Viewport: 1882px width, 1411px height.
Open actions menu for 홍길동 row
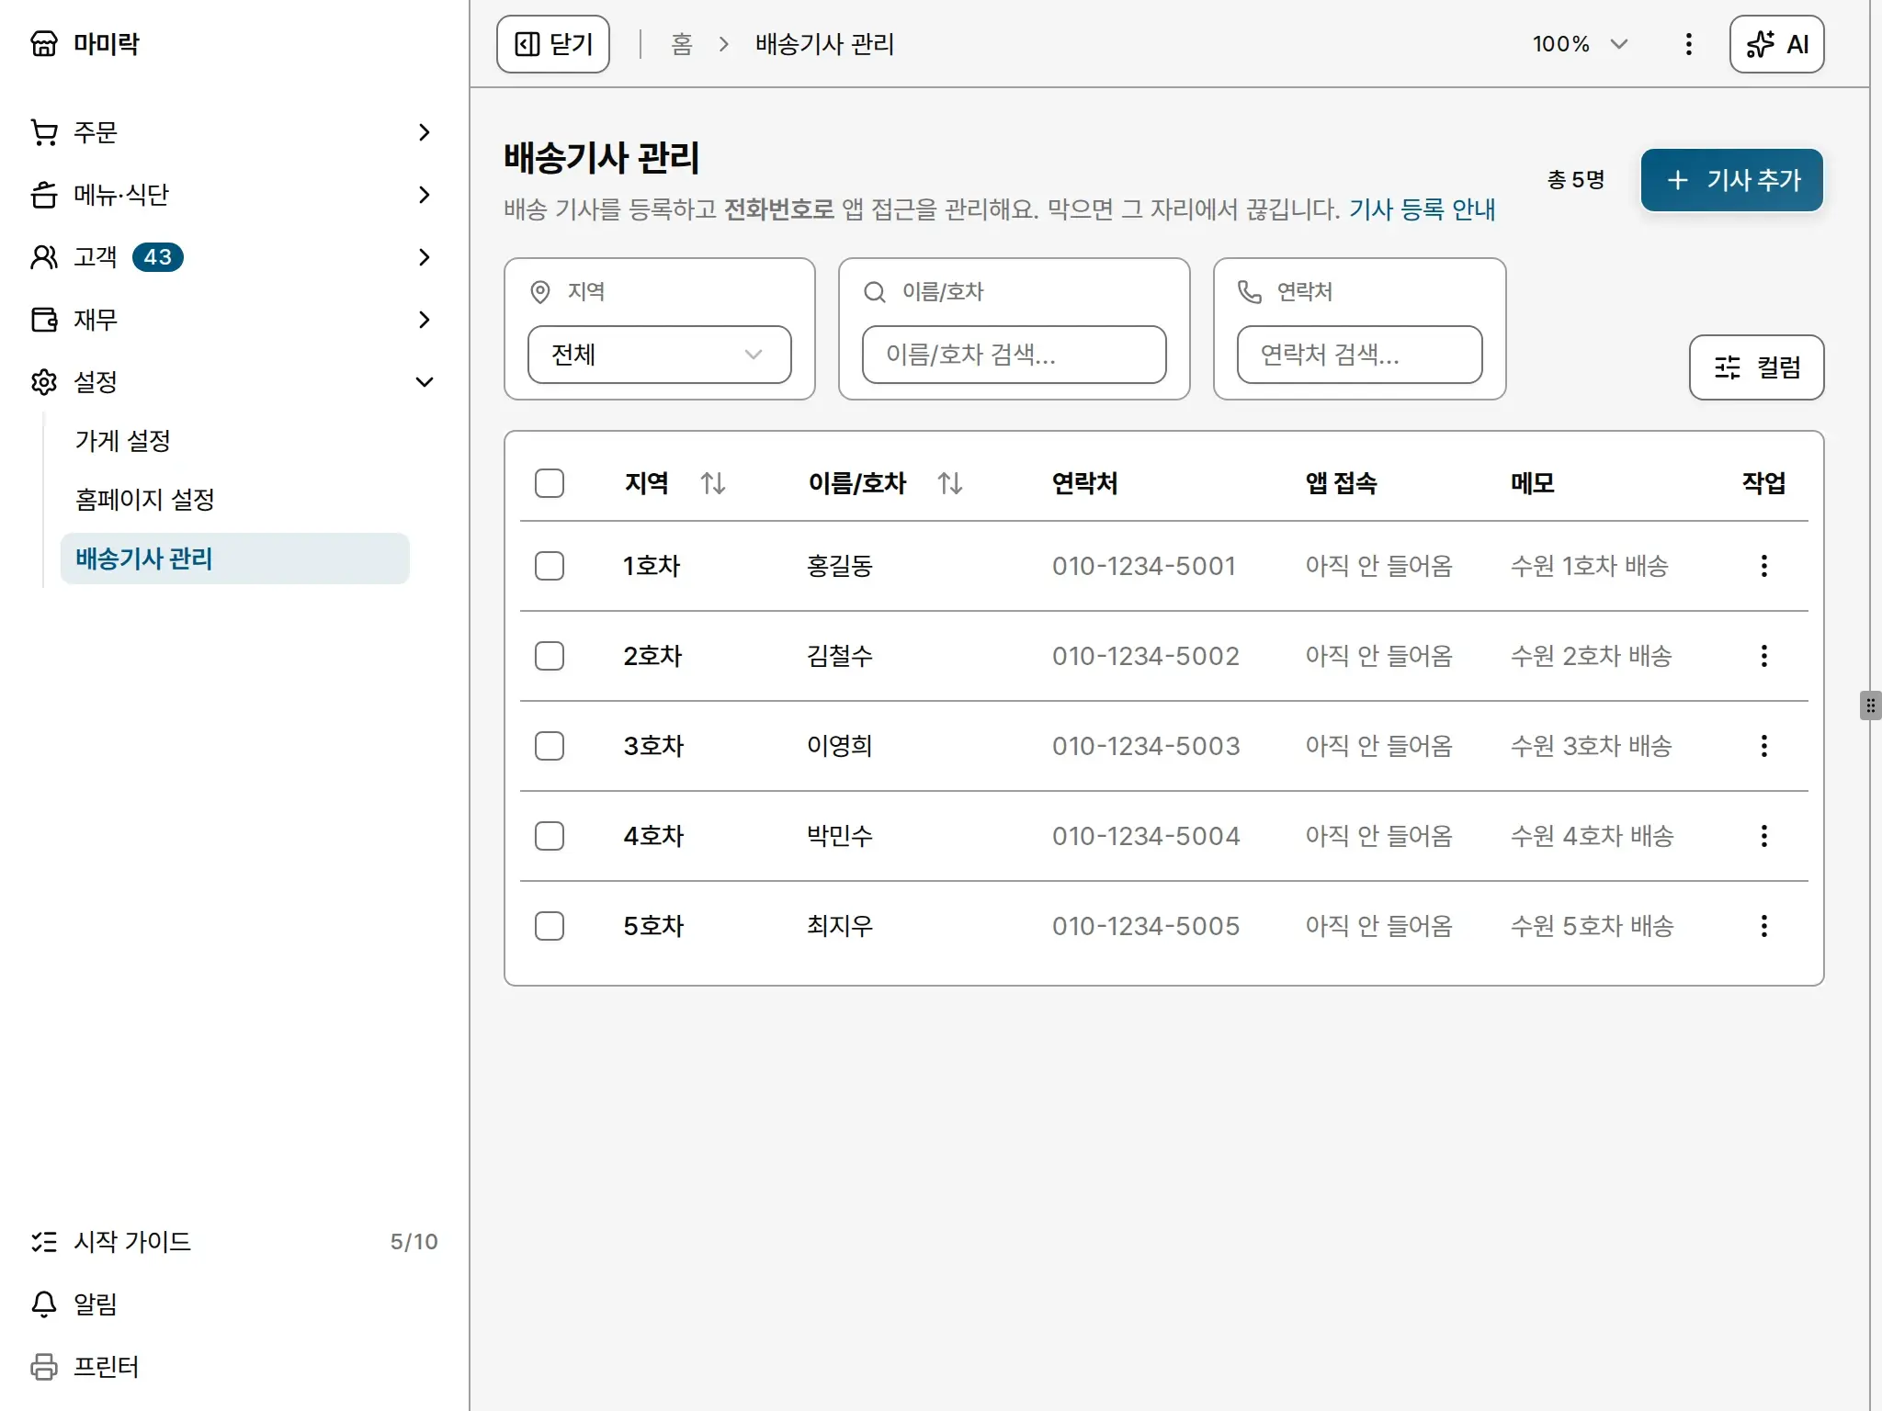[1763, 566]
